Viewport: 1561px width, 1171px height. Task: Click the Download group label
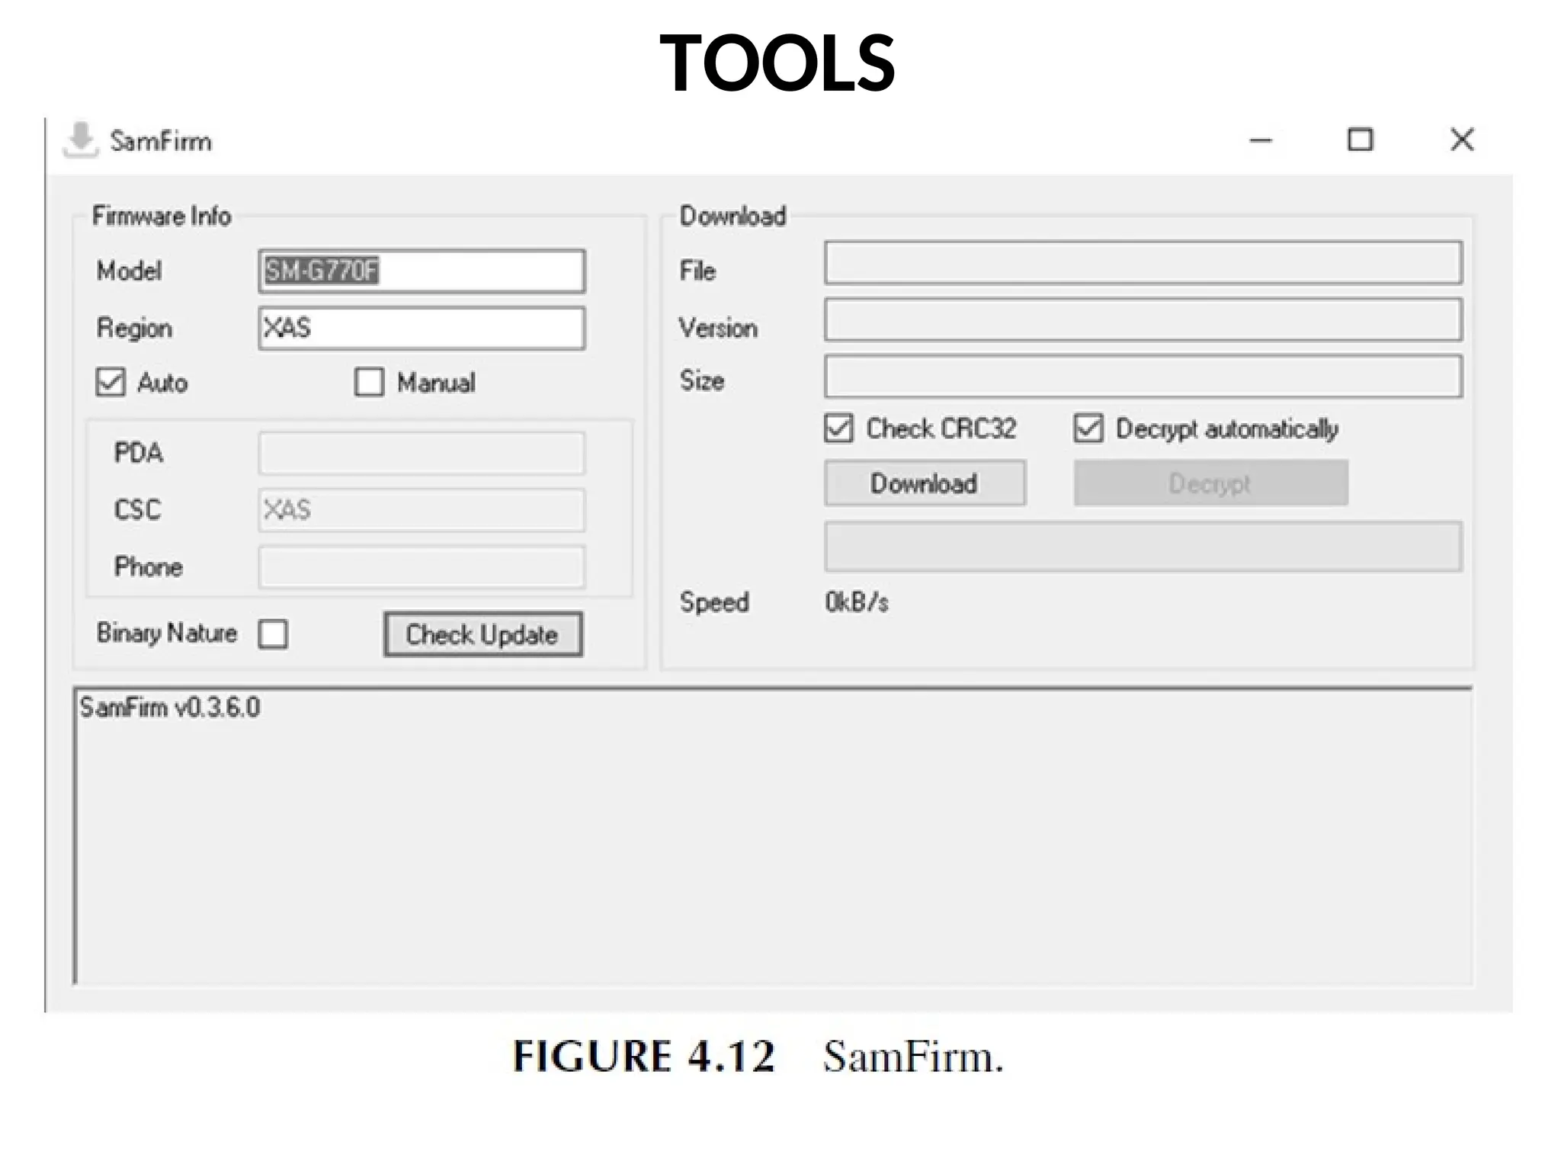point(732,217)
